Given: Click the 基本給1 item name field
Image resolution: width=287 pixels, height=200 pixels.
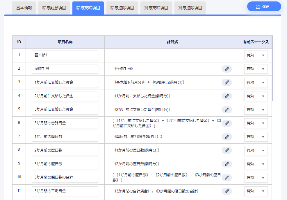Looking at the screenshot, I should click(x=65, y=55).
